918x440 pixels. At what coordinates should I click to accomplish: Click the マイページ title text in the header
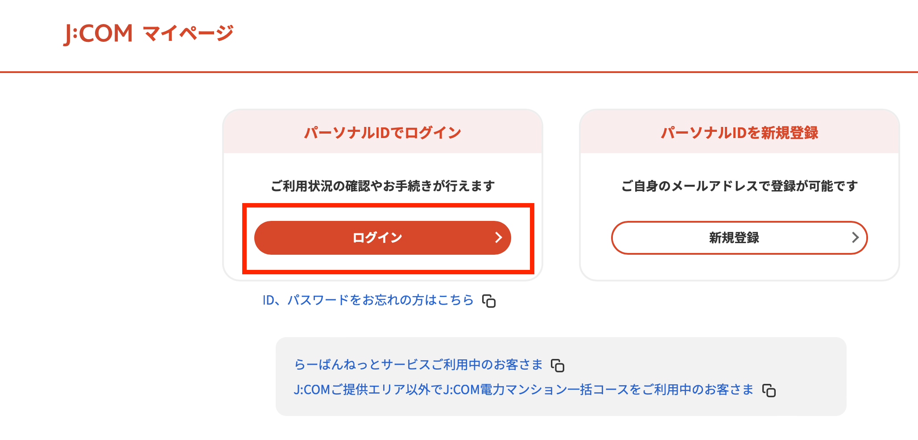188,33
